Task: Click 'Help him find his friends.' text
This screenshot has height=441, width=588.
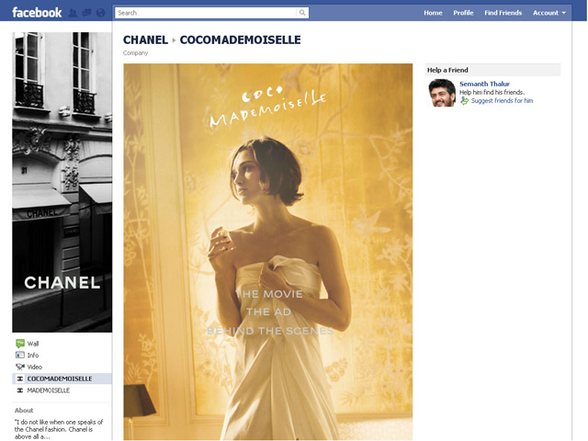Action: point(492,92)
